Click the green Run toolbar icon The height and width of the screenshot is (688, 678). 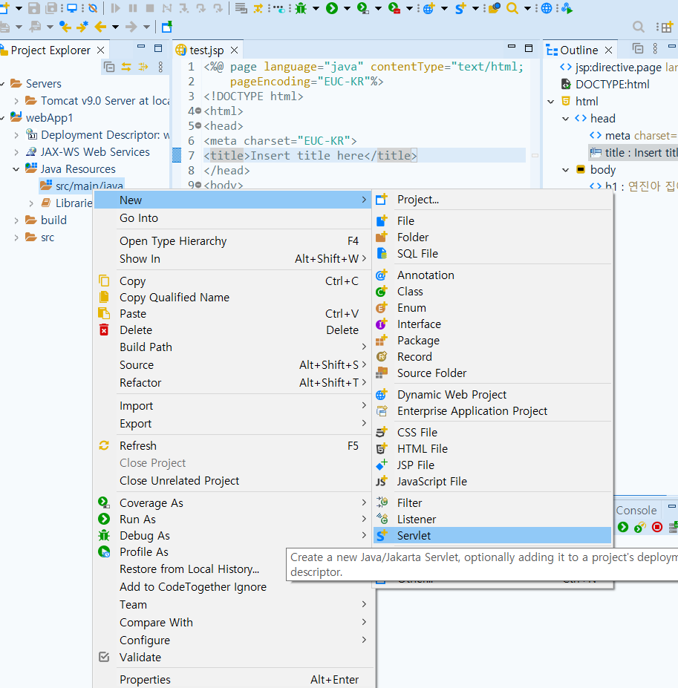point(332,8)
